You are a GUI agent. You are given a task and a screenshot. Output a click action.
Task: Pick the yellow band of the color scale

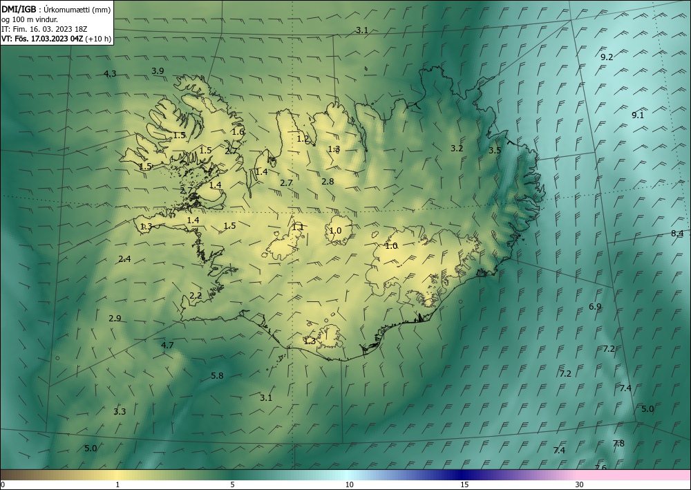point(117,475)
